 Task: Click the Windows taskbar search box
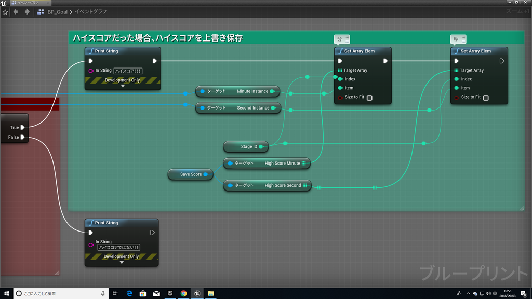[x=57, y=293]
